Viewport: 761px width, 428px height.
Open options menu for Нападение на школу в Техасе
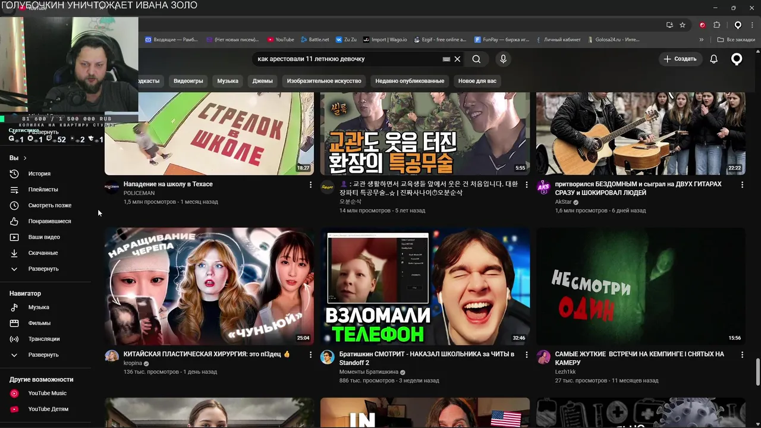pyautogui.click(x=310, y=185)
